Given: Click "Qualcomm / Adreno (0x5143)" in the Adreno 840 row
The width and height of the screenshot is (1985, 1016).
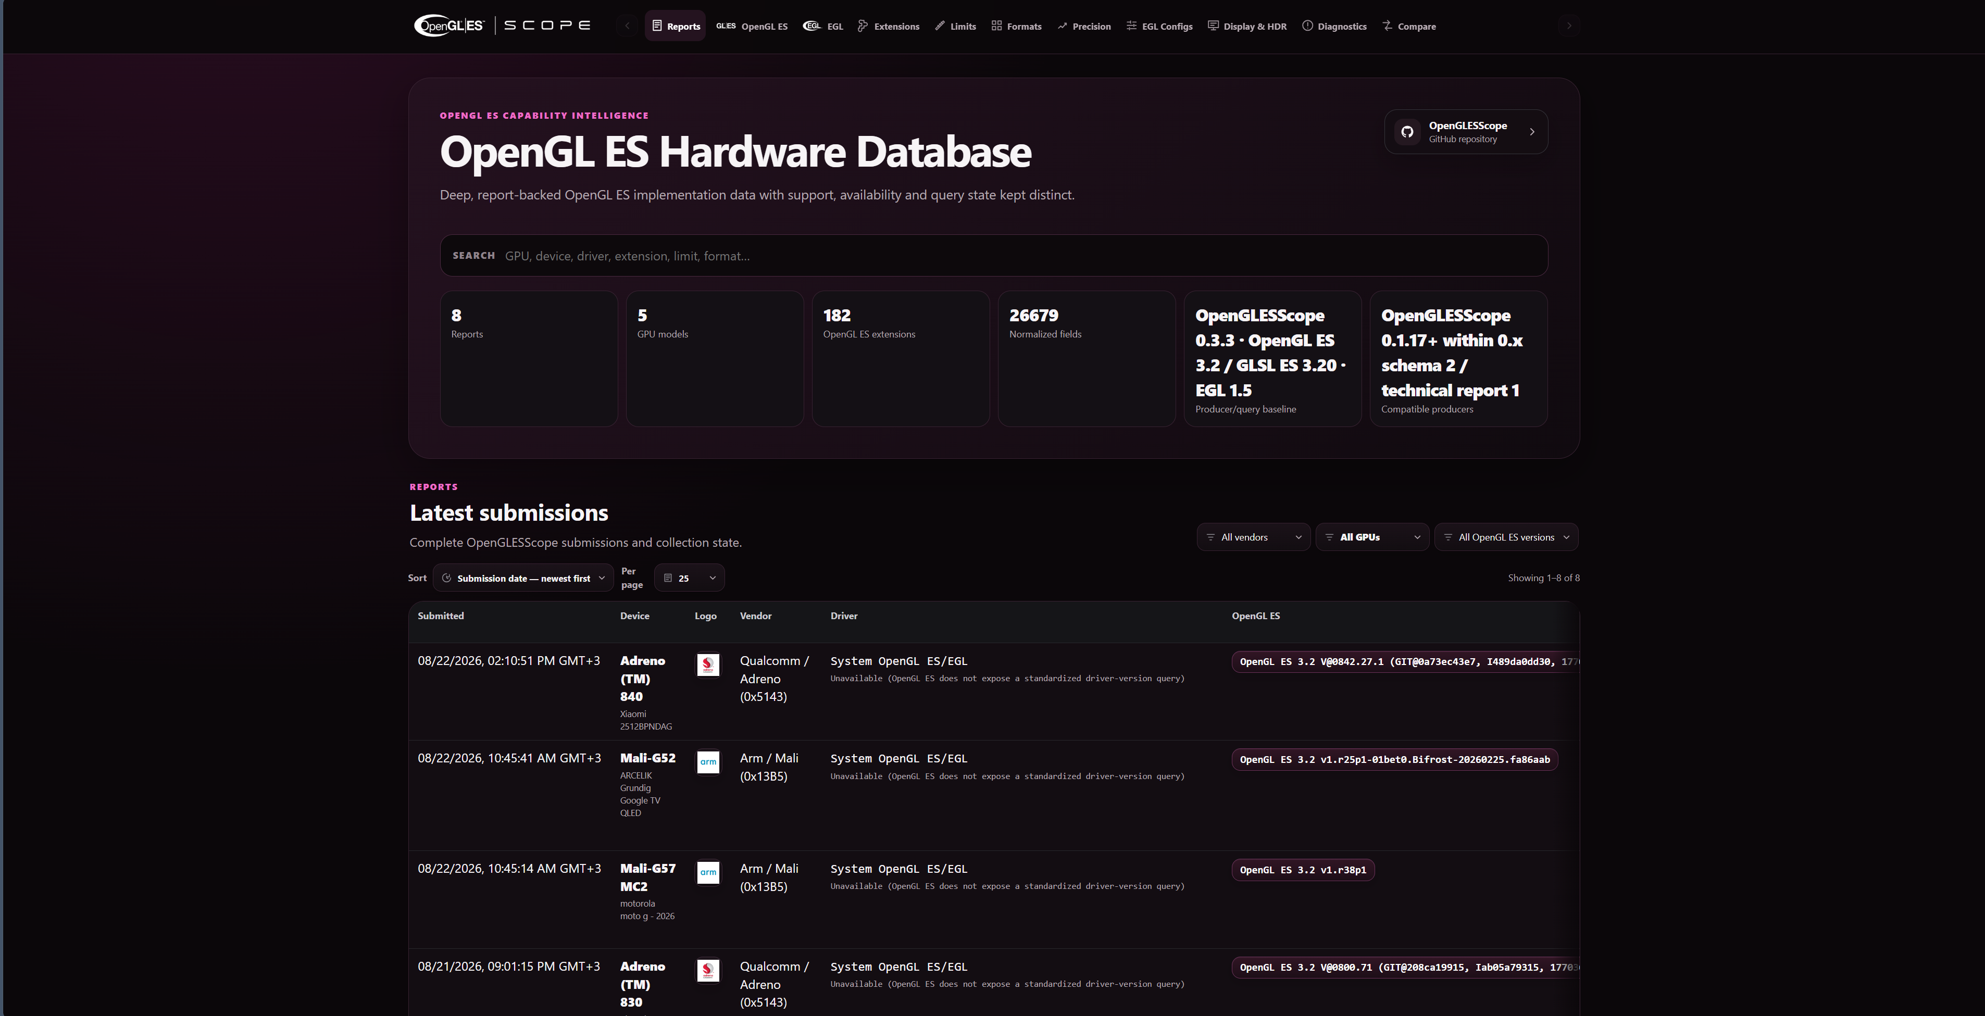Looking at the screenshot, I should point(775,679).
